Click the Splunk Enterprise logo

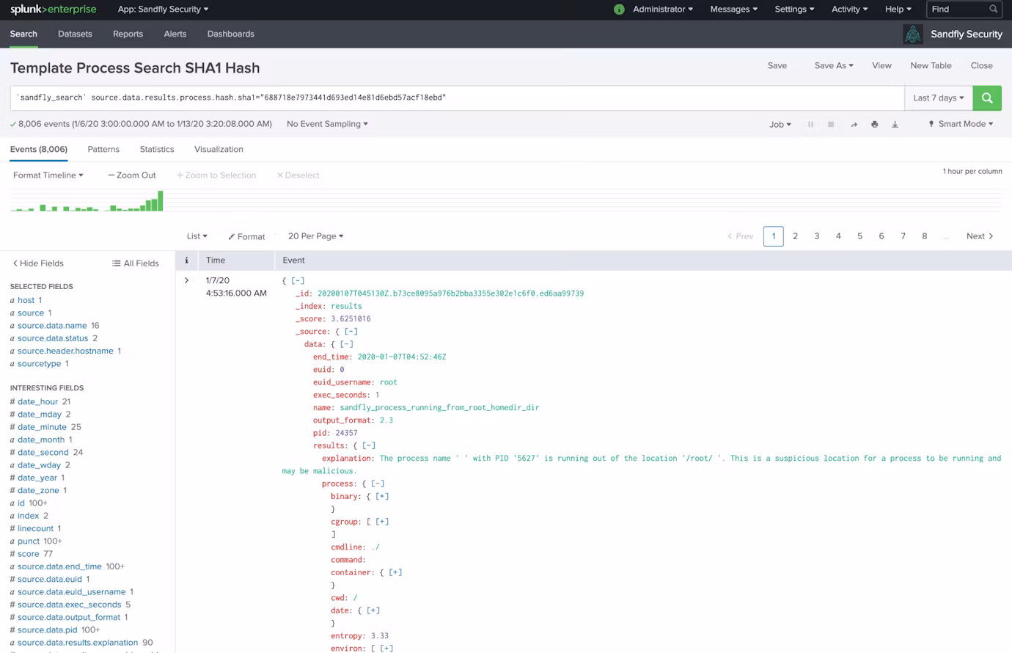[x=54, y=10]
